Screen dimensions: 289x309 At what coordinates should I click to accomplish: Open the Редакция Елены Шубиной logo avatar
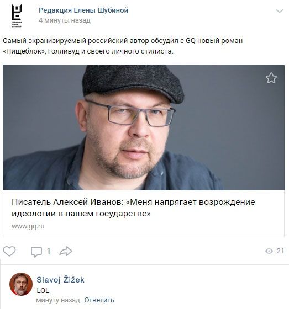tap(17, 16)
